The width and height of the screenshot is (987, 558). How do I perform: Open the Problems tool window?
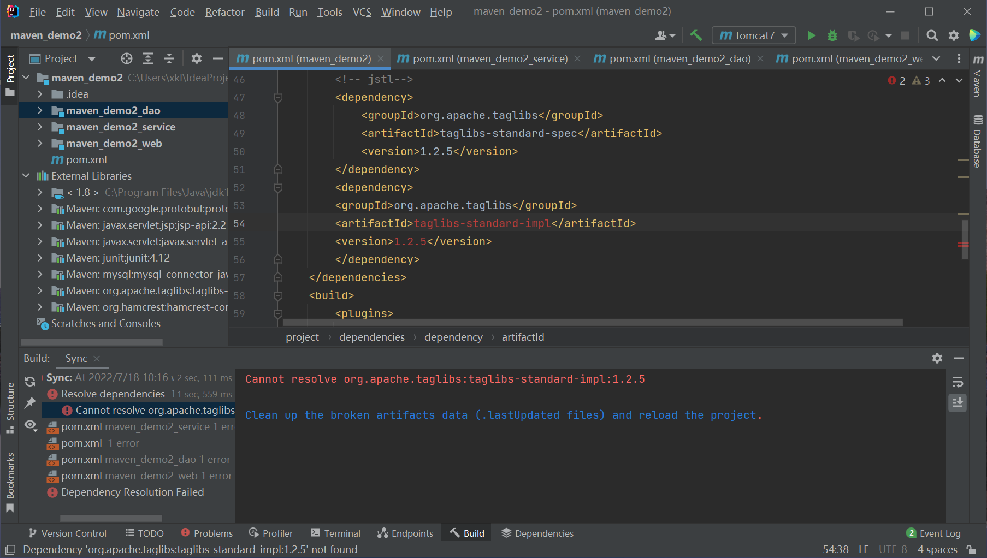point(206,533)
